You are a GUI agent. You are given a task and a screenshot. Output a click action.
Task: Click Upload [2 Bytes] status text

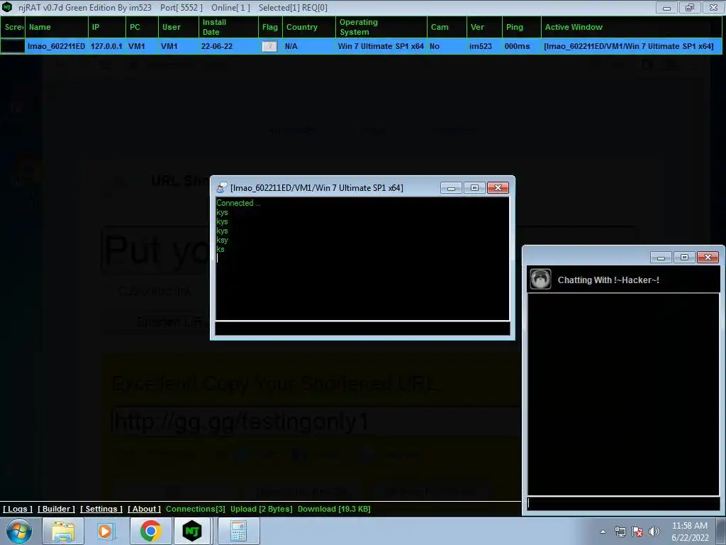[262, 509]
